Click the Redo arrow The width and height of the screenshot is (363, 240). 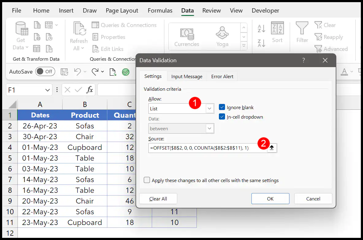(95, 72)
